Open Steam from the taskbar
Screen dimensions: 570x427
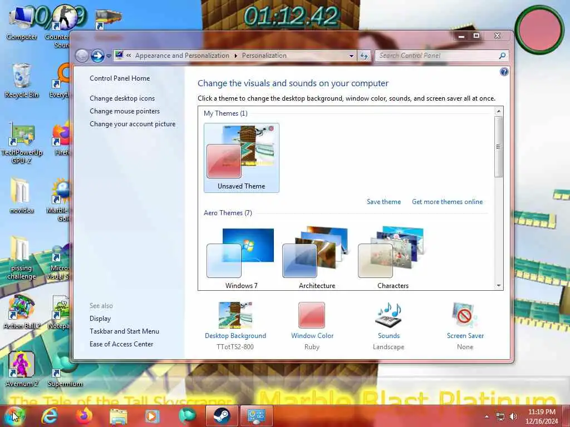click(222, 416)
